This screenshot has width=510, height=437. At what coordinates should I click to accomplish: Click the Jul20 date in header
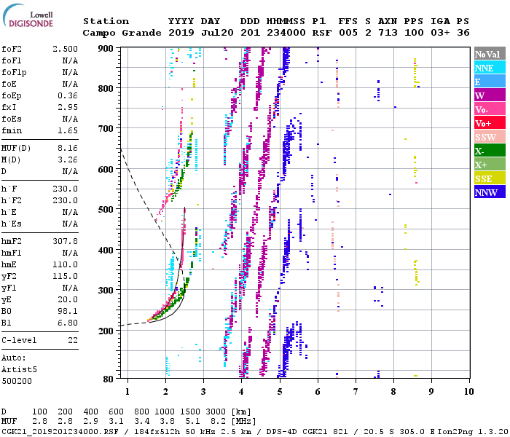(x=217, y=33)
